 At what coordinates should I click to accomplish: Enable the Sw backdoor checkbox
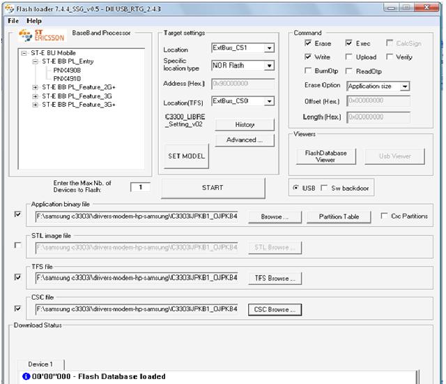(323, 188)
